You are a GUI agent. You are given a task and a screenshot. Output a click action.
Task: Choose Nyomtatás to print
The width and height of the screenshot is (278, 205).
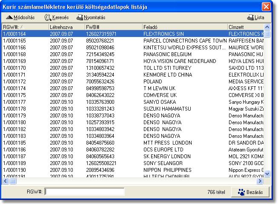click(x=91, y=17)
